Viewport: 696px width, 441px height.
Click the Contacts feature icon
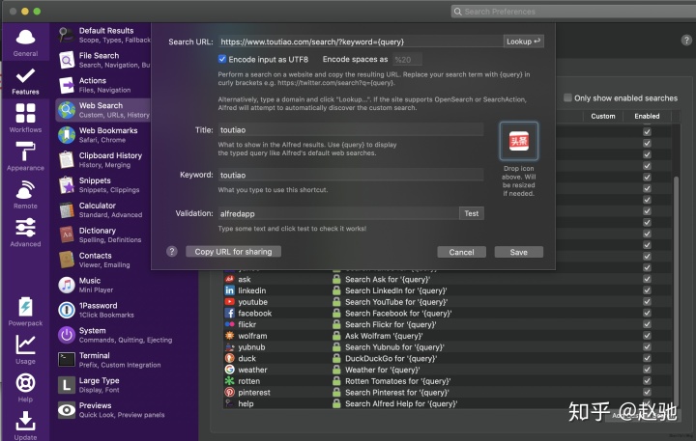(x=67, y=260)
